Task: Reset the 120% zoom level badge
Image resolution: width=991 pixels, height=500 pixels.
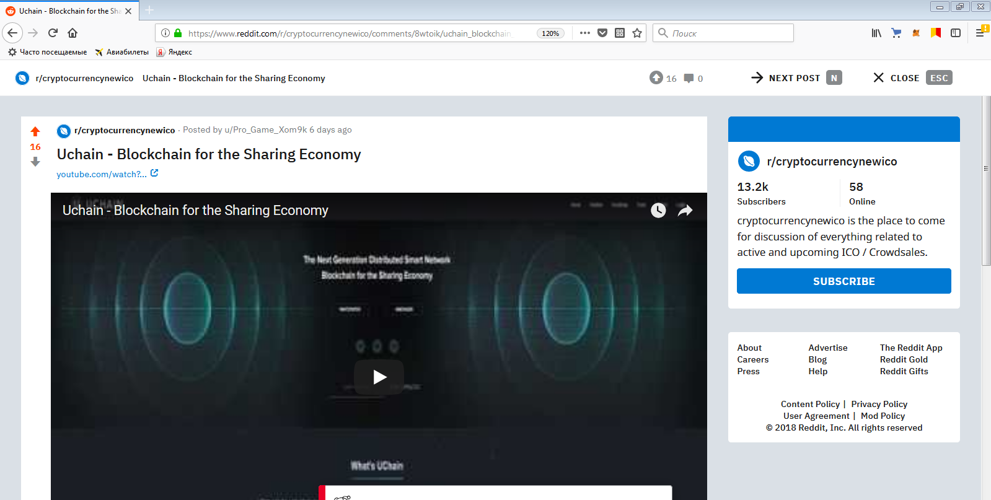Action: tap(550, 33)
